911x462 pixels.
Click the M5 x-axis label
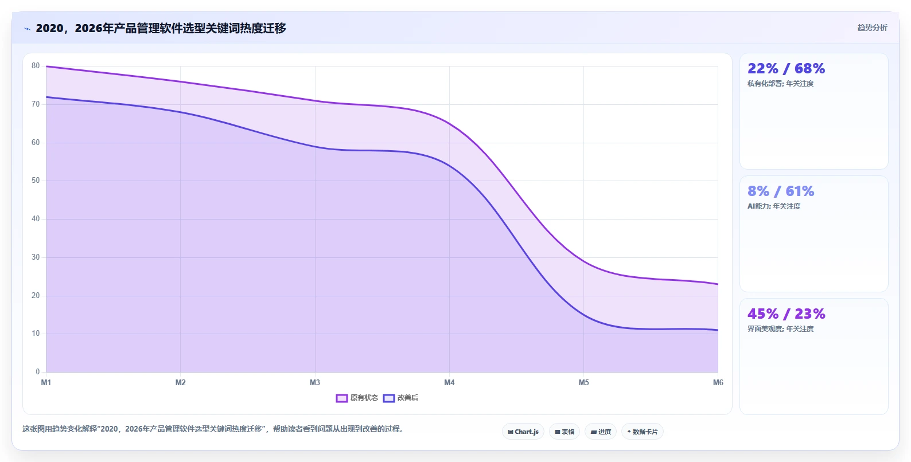click(583, 382)
